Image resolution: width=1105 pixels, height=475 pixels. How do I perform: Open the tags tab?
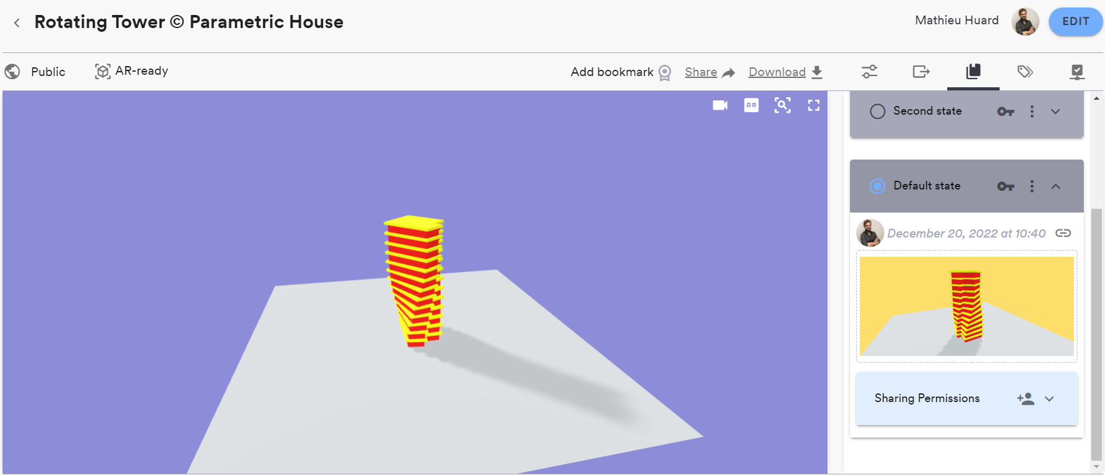[x=1025, y=72]
